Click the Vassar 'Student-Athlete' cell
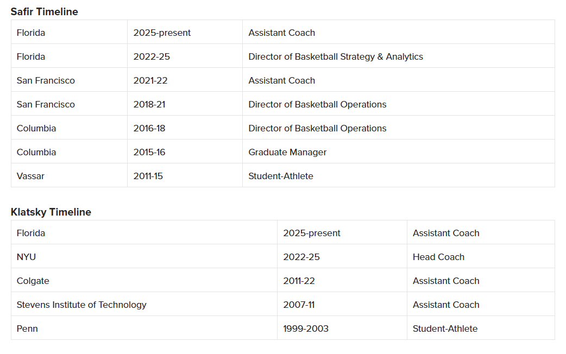Image resolution: width=566 pixels, height=354 pixels. pos(280,176)
